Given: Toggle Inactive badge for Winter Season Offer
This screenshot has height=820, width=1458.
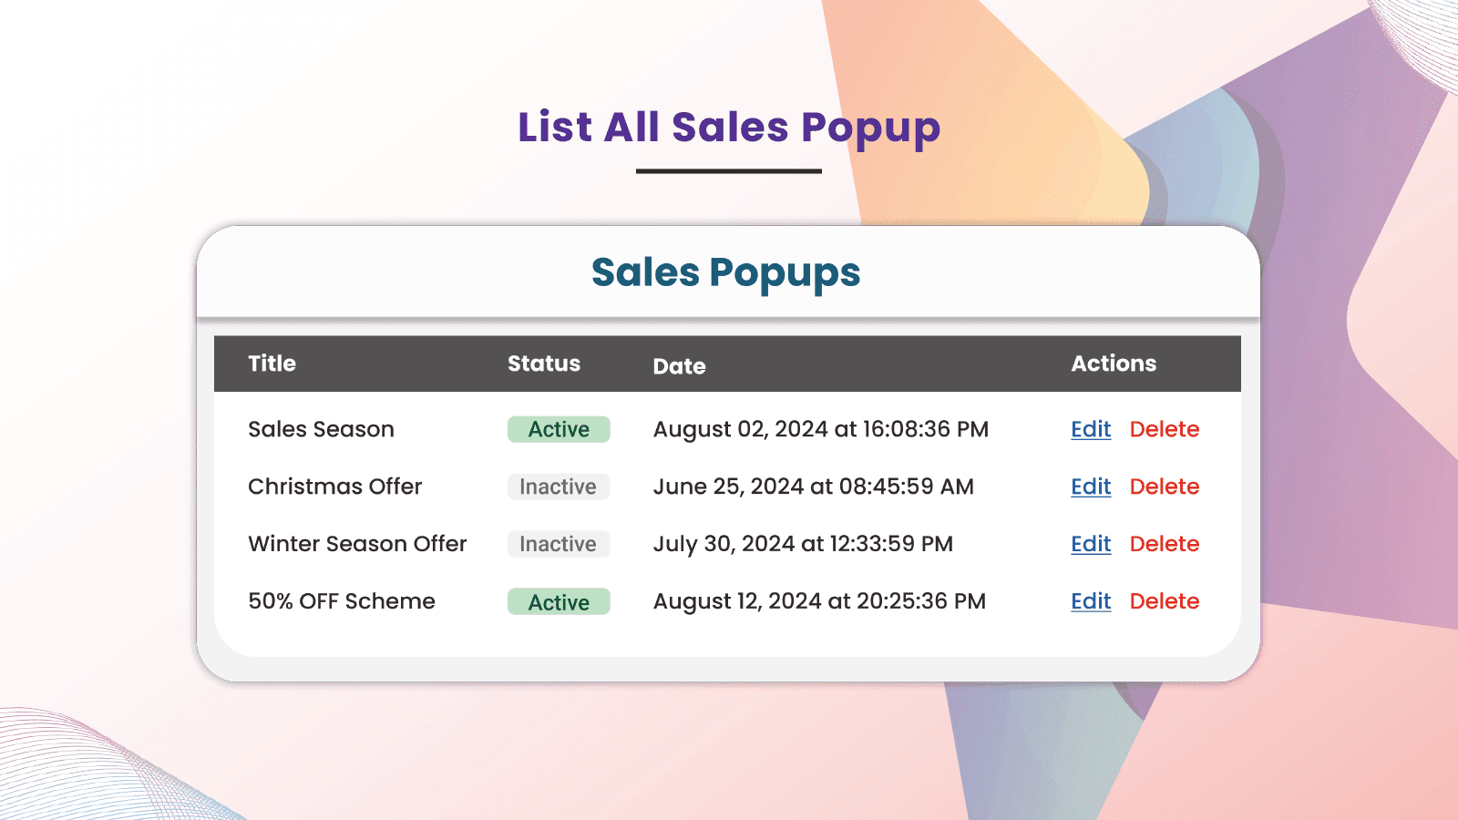Looking at the screenshot, I should pyautogui.click(x=559, y=544).
